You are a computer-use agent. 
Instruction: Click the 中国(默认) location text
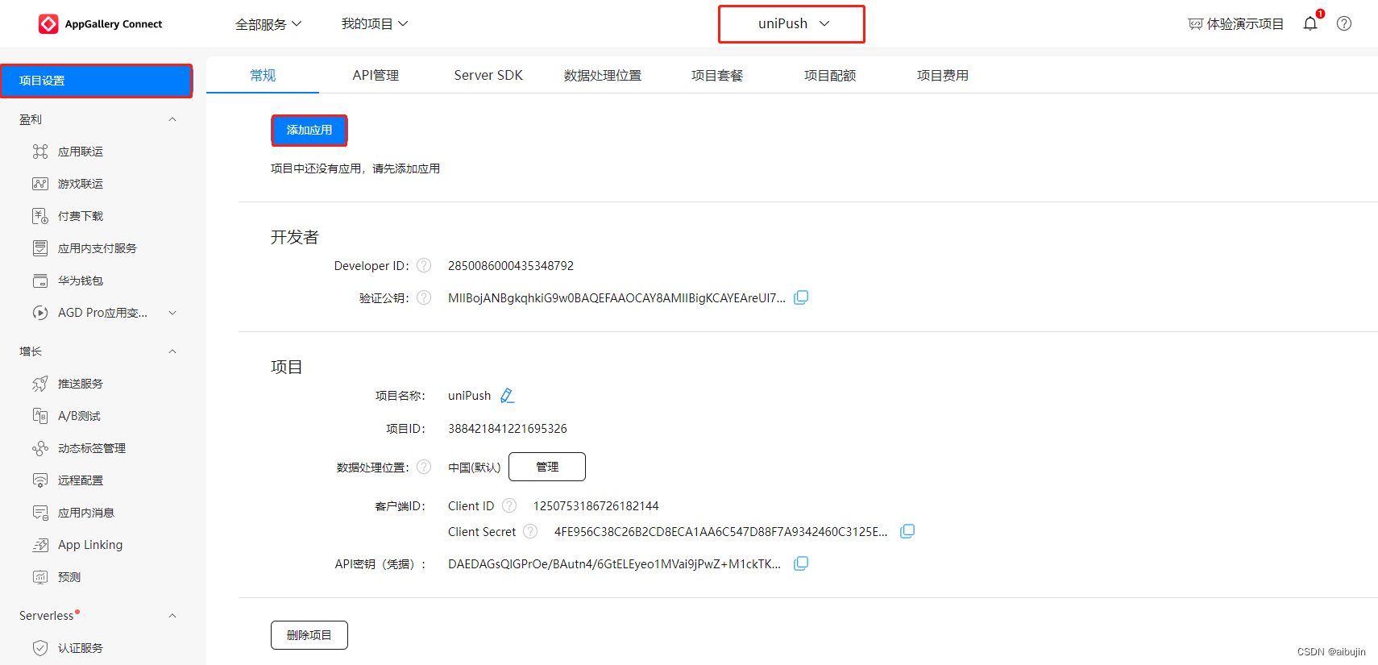pyautogui.click(x=475, y=467)
